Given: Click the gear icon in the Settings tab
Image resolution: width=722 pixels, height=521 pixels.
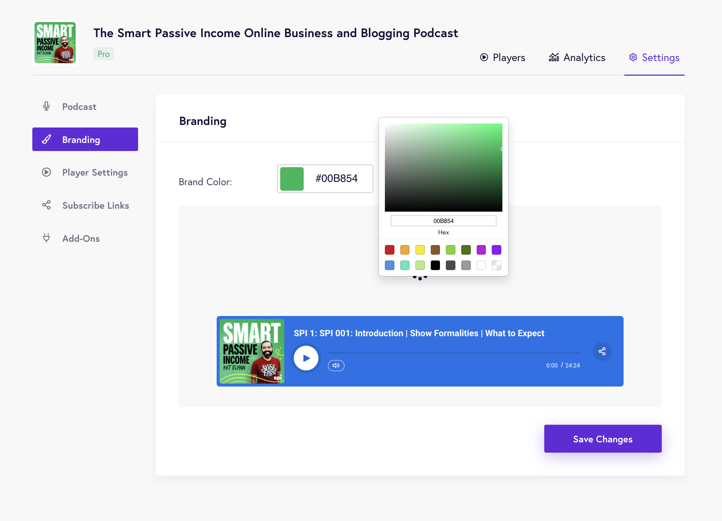Looking at the screenshot, I should (633, 57).
